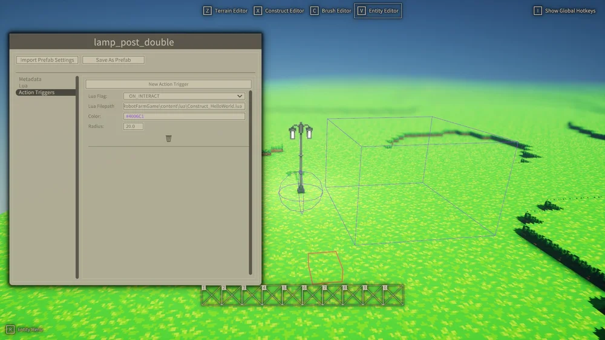Select hotbar slot 5

tap(292, 295)
